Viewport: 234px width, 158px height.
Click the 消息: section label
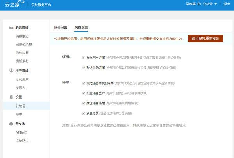(x=66, y=82)
